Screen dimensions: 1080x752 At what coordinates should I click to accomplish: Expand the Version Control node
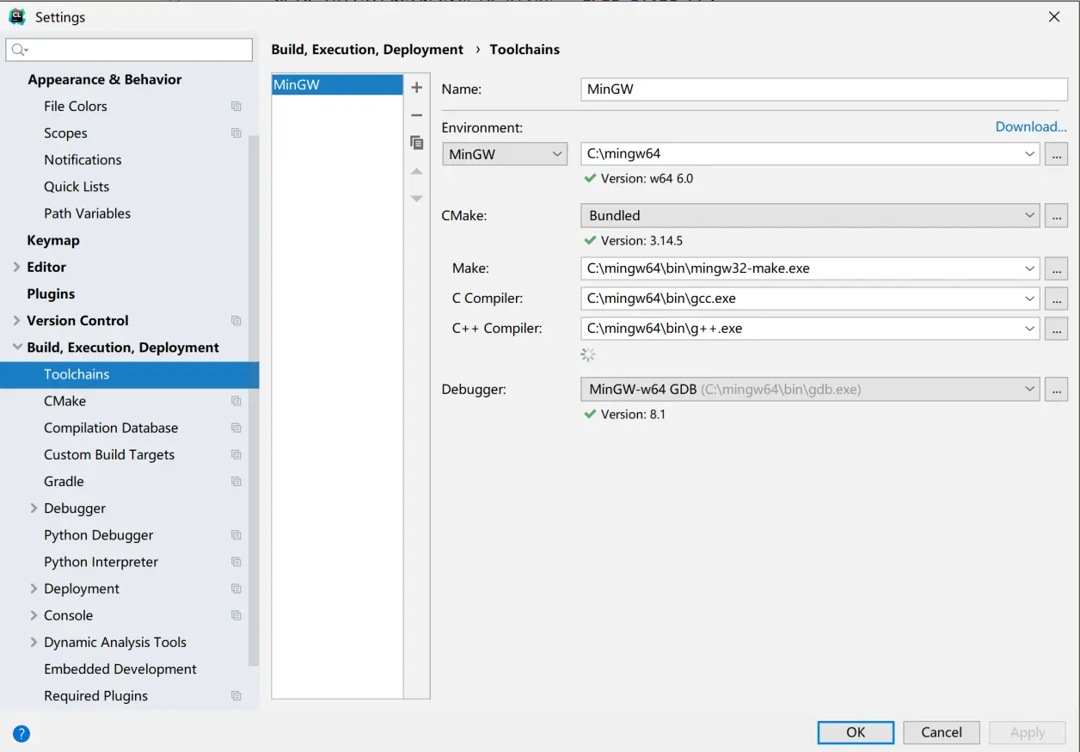coord(17,321)
